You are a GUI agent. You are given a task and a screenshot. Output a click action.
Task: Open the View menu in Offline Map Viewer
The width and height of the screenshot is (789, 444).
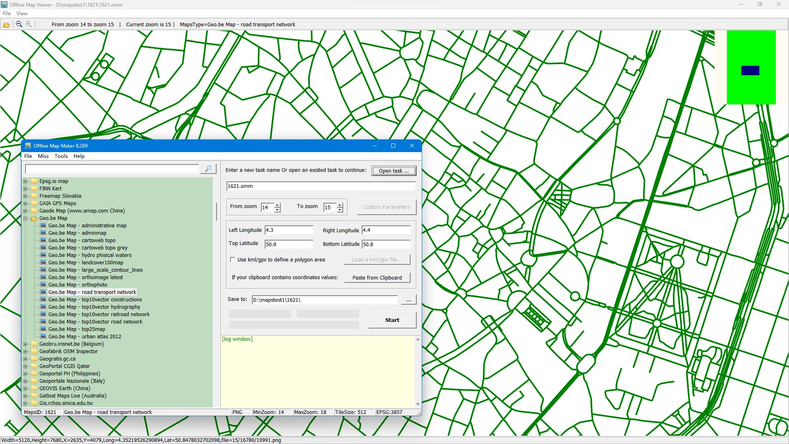pos(22,14)
